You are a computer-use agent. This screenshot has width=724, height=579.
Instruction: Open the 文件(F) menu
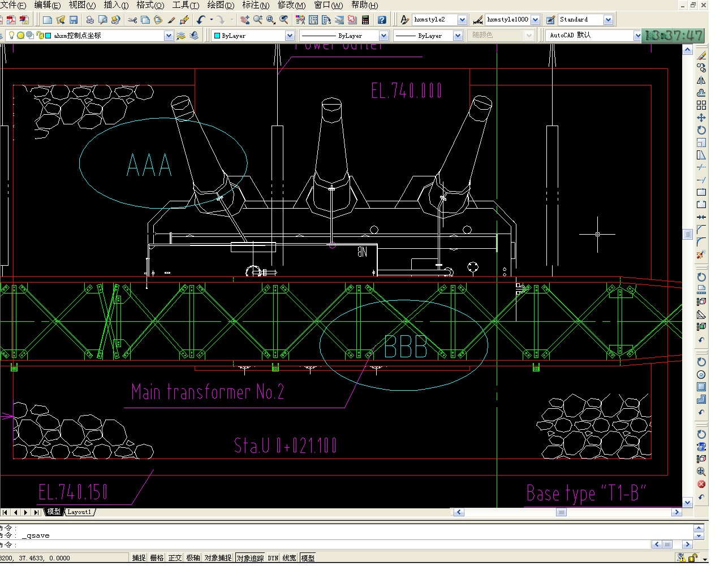[x=13, y=5]
